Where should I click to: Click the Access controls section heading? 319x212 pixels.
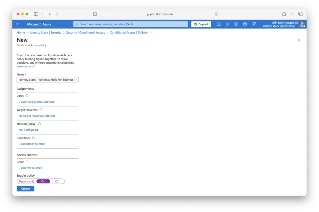[27, 155]
